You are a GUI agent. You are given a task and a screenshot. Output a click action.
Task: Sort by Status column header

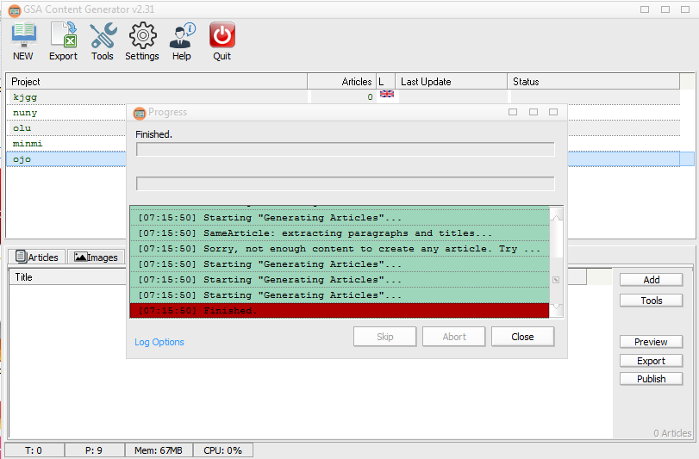coord(593,82)
